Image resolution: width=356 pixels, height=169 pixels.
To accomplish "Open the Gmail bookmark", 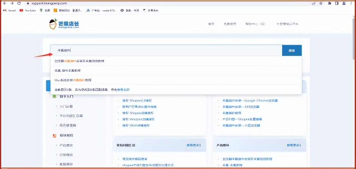I will pos(9,11).
